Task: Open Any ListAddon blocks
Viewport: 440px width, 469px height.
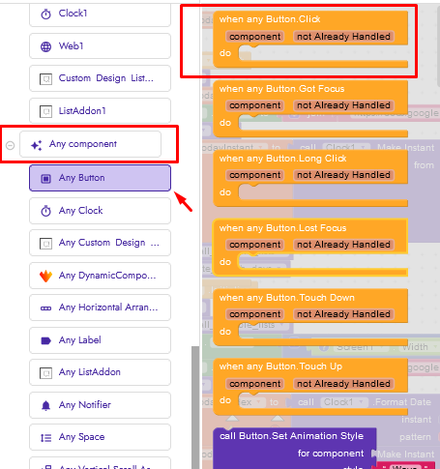Action: (x=100, y=372)
